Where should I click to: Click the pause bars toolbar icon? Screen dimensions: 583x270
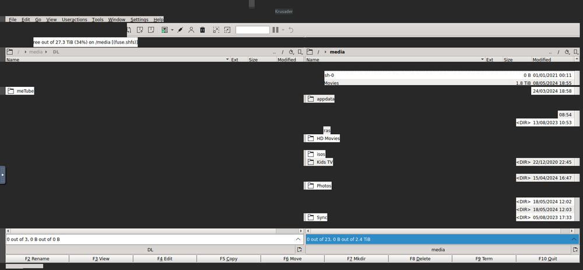(x=276, y=30)
